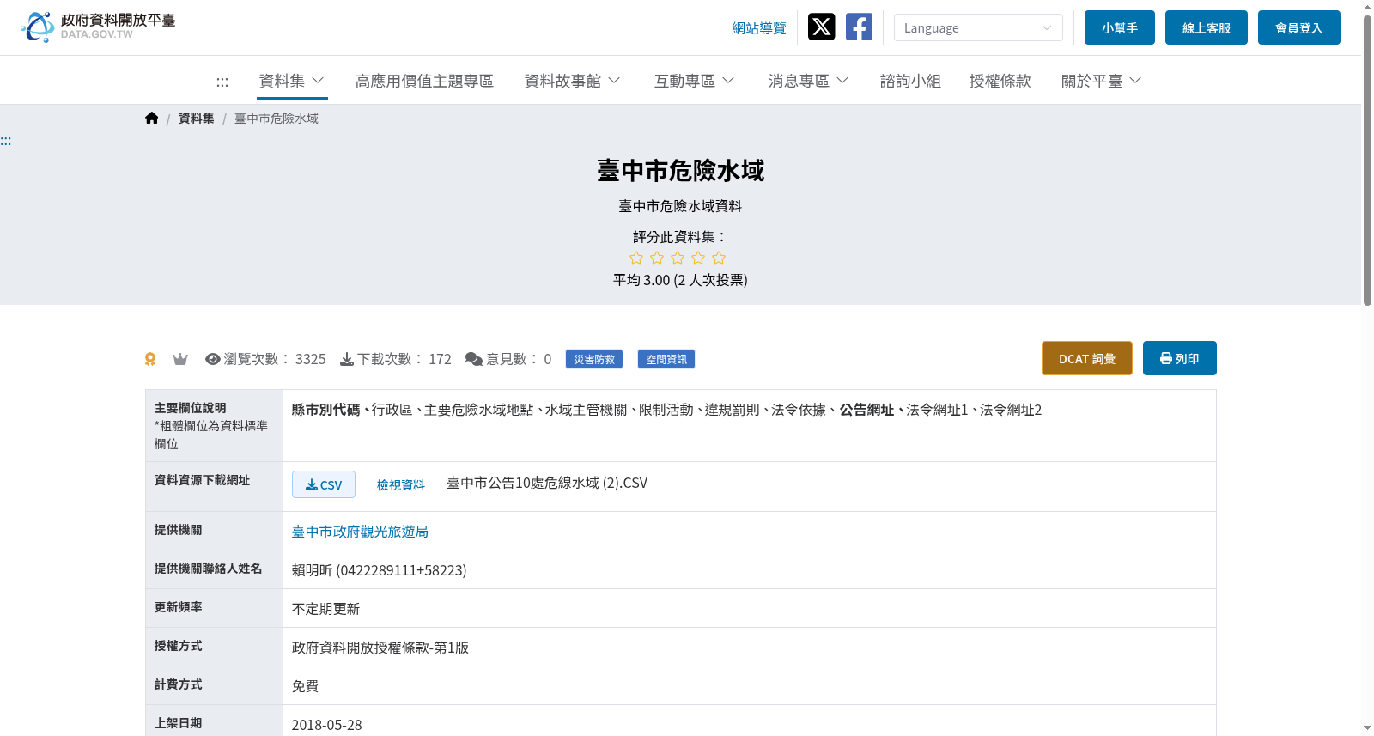Click the crown badge icon
This screenshot has width=1374, height=736.
pos(180,359)
